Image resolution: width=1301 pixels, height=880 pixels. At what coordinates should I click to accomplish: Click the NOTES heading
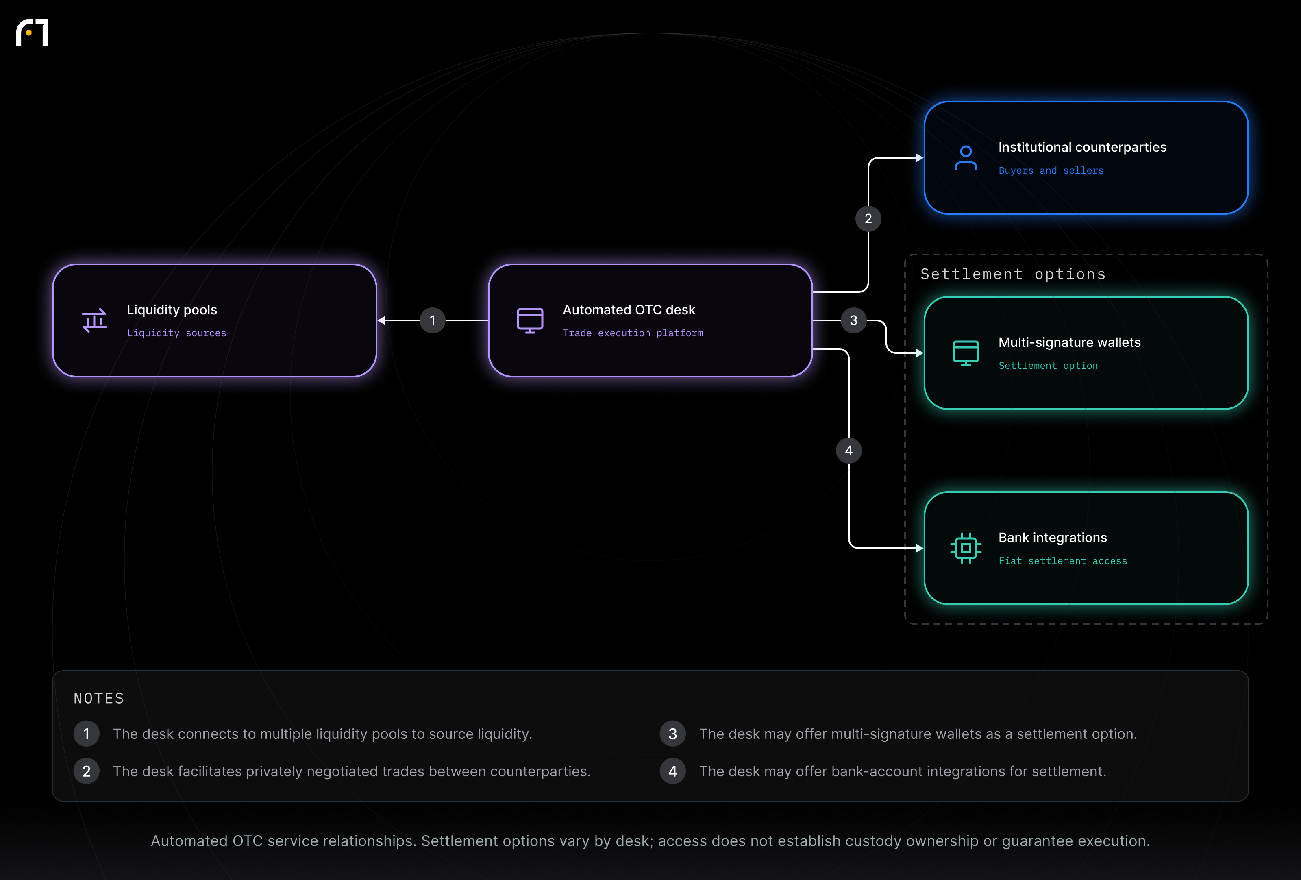click(98, 698)
